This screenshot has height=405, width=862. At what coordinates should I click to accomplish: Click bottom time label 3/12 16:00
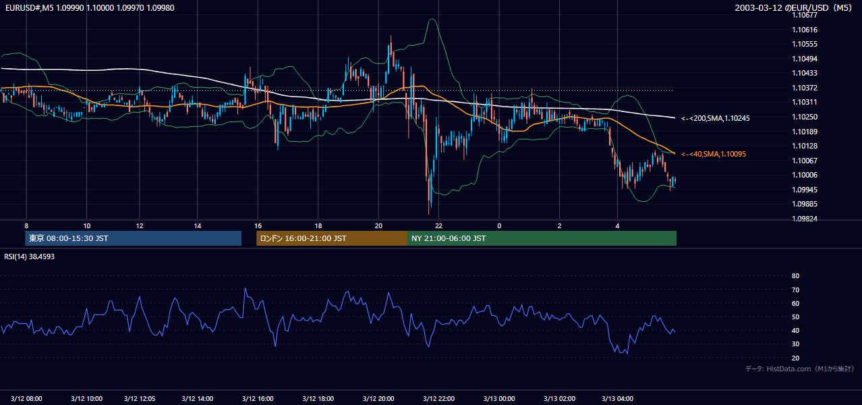(257, 398)
